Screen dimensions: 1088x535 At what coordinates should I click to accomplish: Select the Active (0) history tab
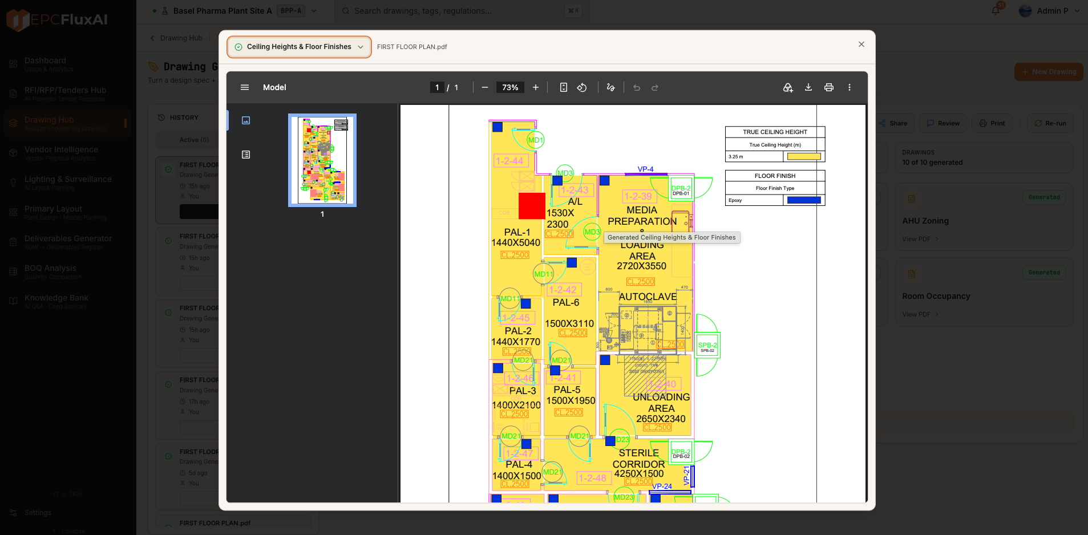coord(194,140)
